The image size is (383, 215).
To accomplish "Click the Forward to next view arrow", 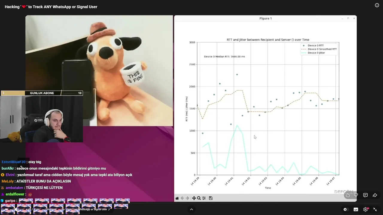I will (187, 198).
